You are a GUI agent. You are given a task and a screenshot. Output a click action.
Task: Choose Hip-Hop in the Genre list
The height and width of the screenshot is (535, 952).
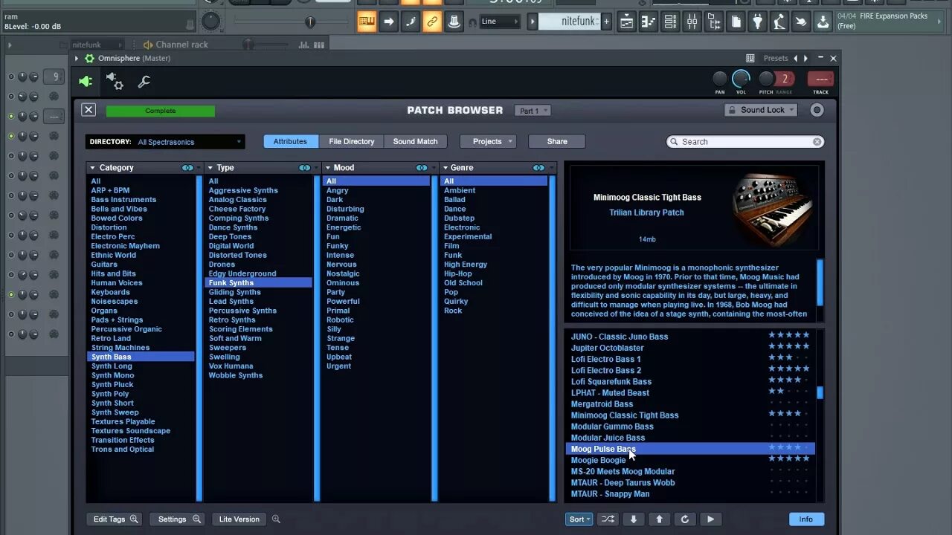[458, 273]
